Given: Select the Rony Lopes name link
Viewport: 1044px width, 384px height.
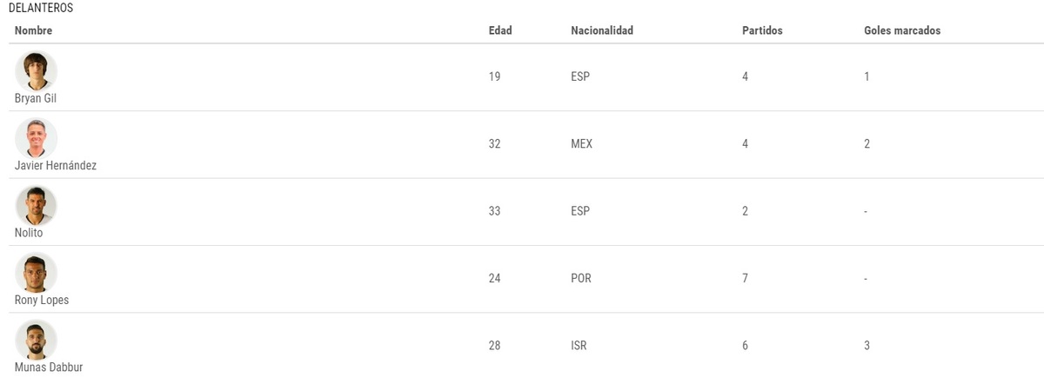Looking at the screenshot, I should click(x=42, y=301).
